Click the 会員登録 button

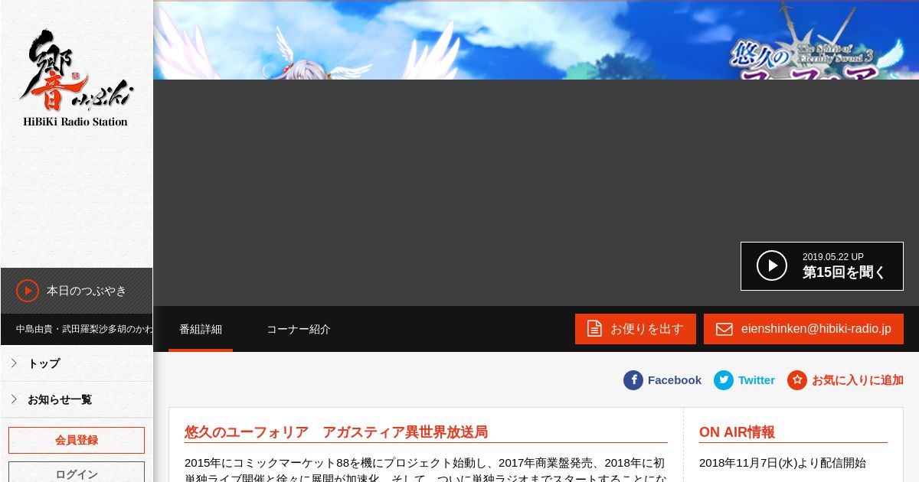coord(77,440)
